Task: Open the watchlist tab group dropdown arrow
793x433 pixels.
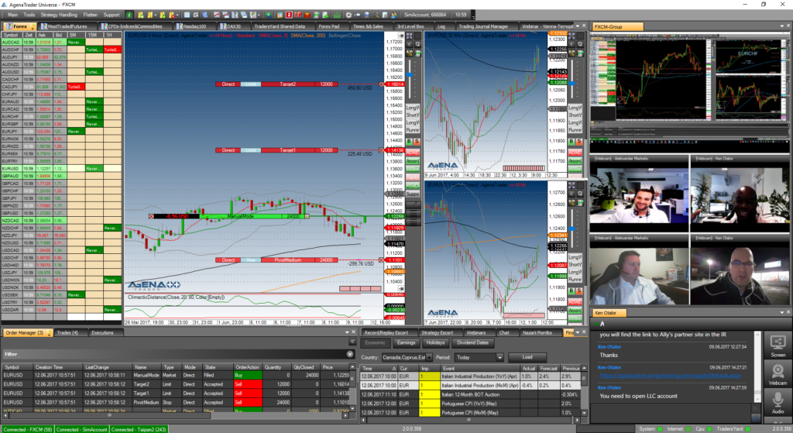Action: pos(578,26)
